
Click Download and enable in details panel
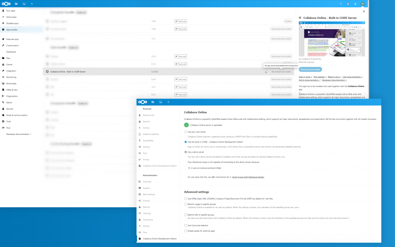point(311,69)
